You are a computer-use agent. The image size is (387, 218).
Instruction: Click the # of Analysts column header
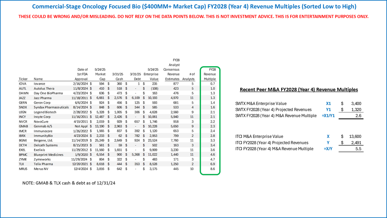pyautogui.click(x=189, y=76)
